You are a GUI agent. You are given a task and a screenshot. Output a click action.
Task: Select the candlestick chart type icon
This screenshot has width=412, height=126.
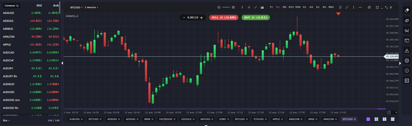coord(249,7)
